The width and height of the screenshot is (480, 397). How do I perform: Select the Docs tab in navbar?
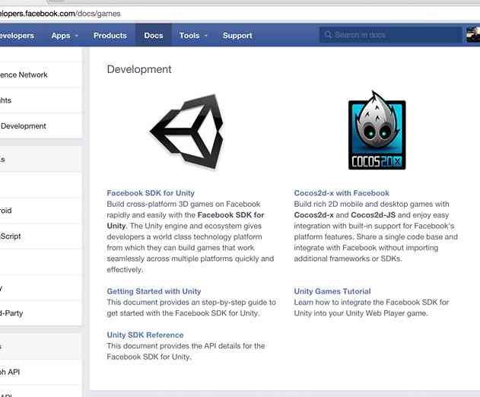click(x=154, y=36)
